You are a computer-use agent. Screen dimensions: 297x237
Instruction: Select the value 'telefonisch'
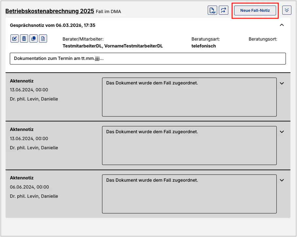(204, 46)
